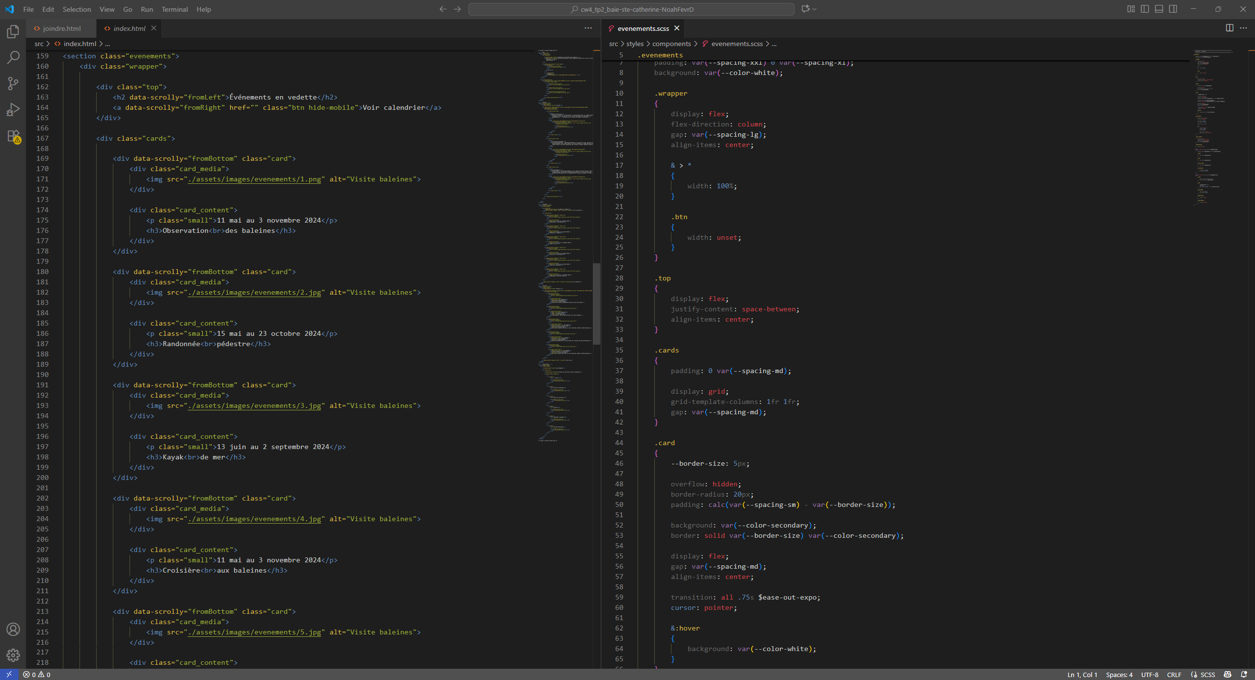Open the Terminal menu
The image size is (1255, 680).
tap(175, 9)
